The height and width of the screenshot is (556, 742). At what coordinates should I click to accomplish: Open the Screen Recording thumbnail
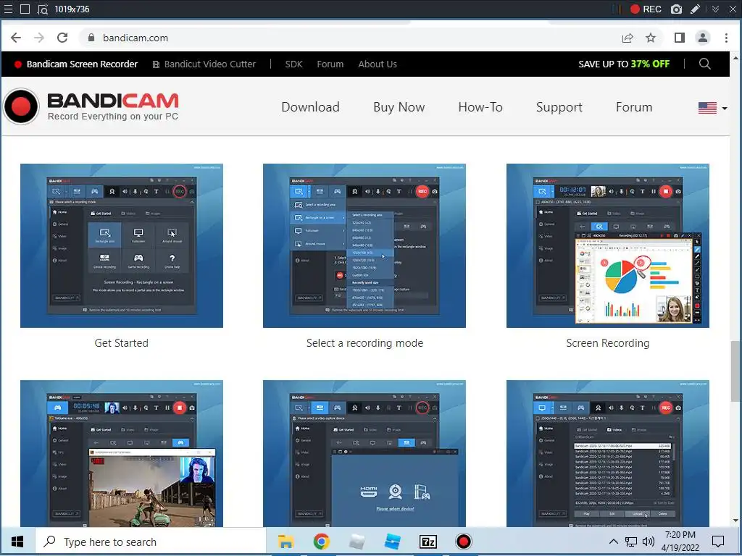608,245
